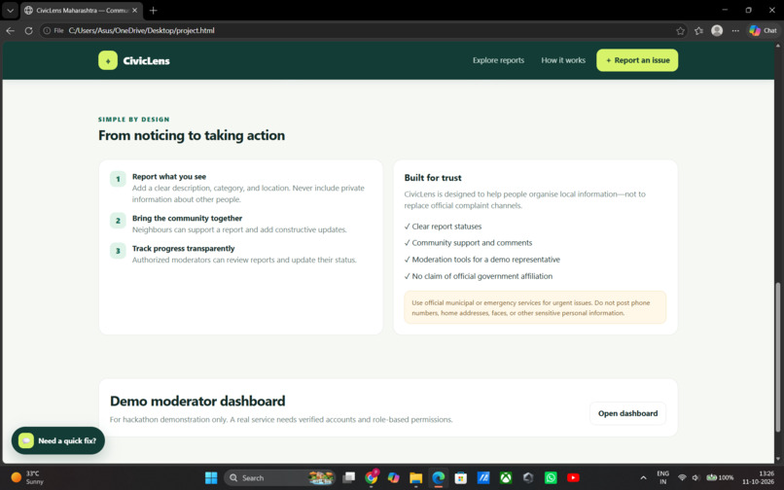Open Google Chrome from the taskbar
The image size is (784, 490).
371,478
